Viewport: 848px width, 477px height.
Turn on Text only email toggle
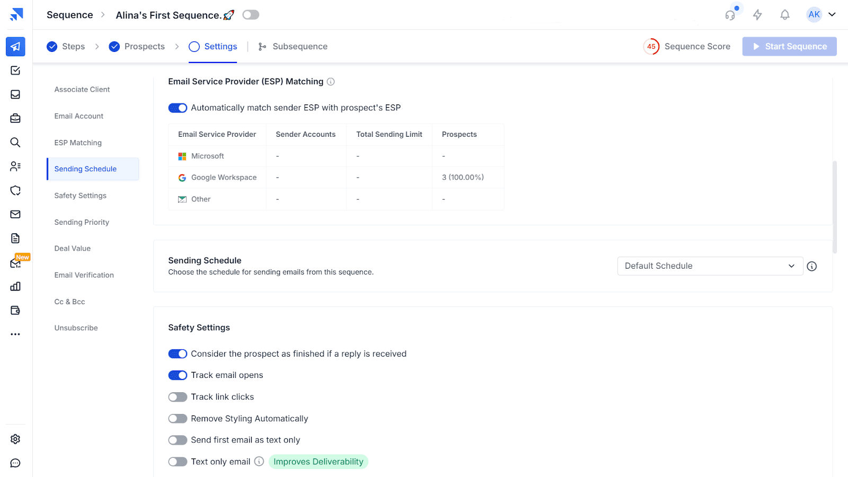click(x=178, y=462)
